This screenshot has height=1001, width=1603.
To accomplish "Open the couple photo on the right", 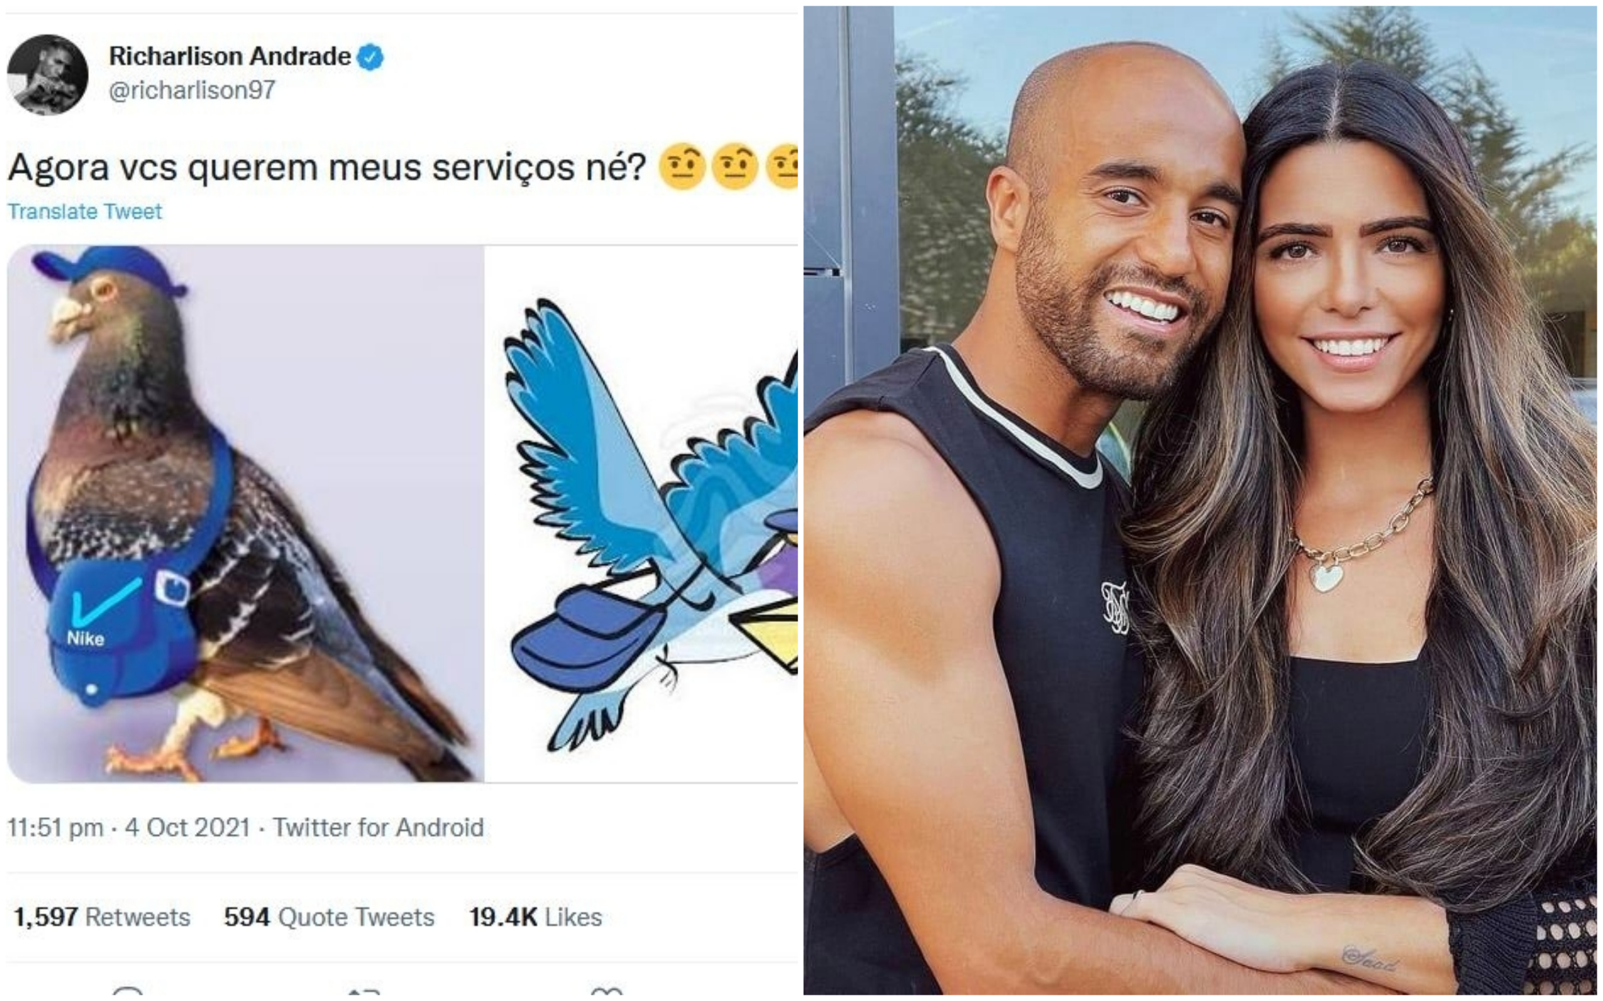I will point(1200,500).
